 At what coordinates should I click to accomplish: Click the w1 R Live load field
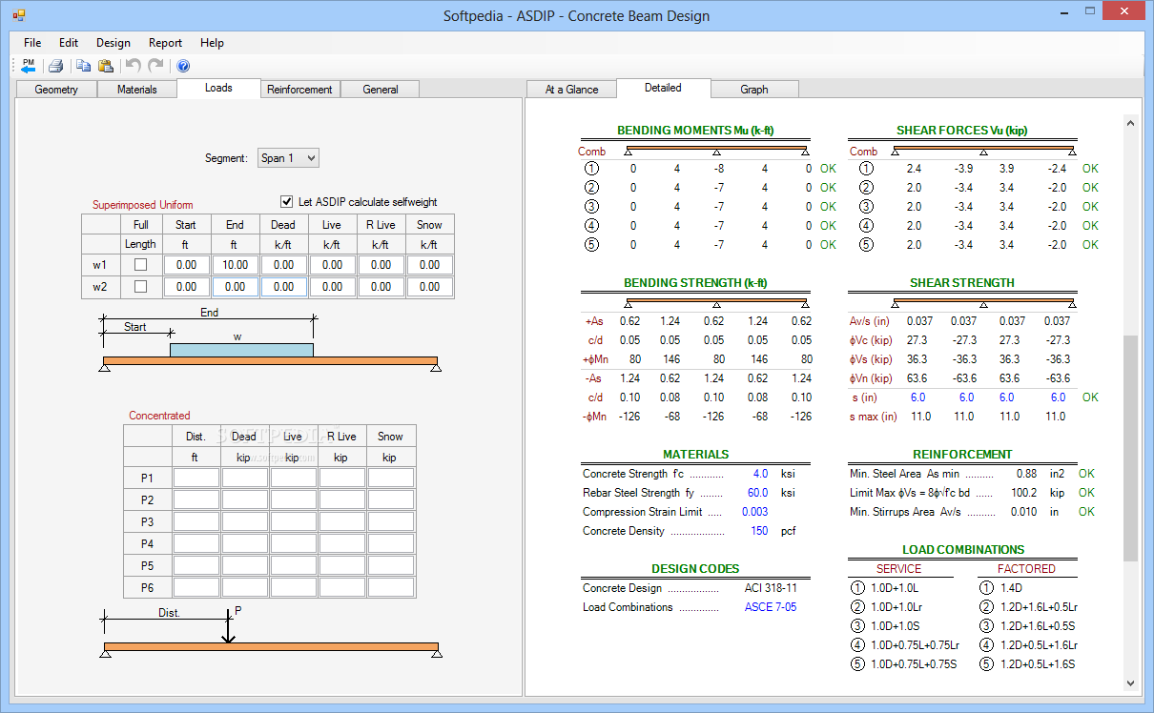click(381, 265)
